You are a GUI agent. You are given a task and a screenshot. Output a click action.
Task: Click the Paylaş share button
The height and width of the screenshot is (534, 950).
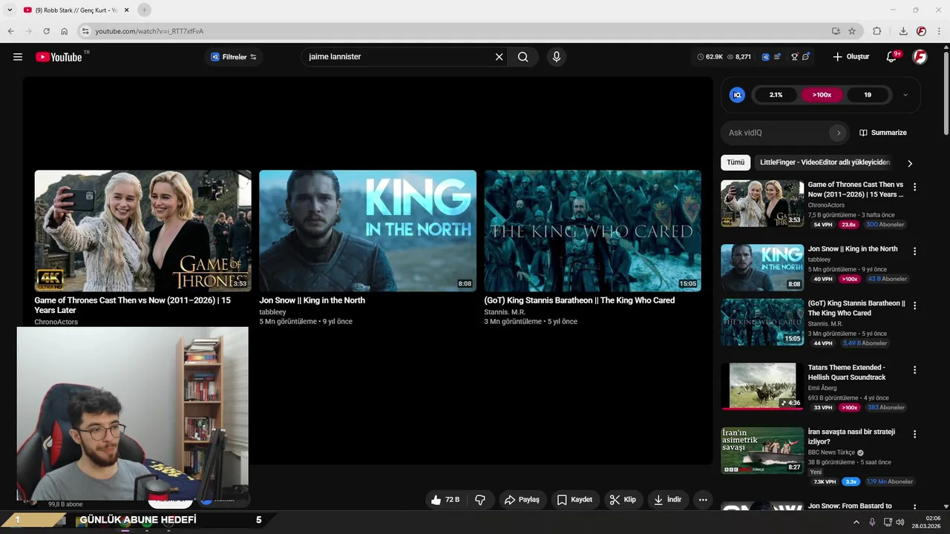coord(522,500)
